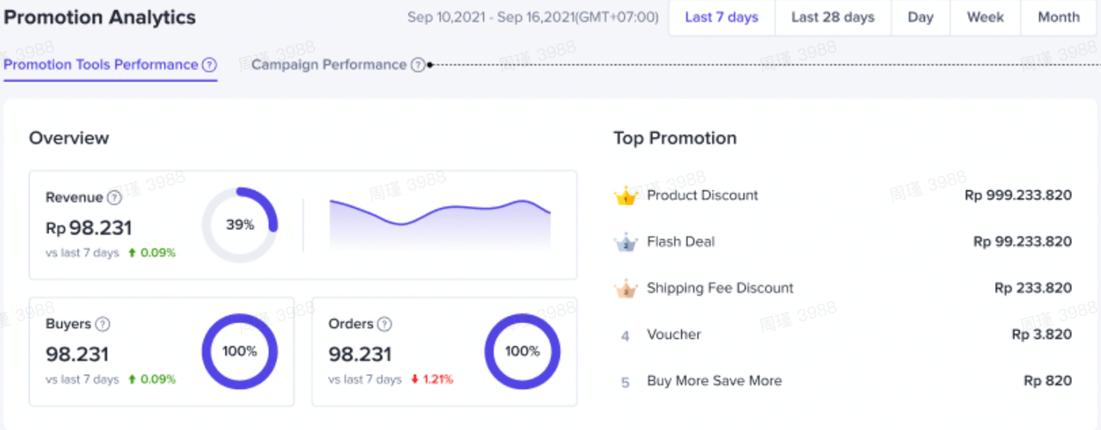This screenshot has width=1101, height=430.
Task: Open the Week period picker
Action: [985, 18]
